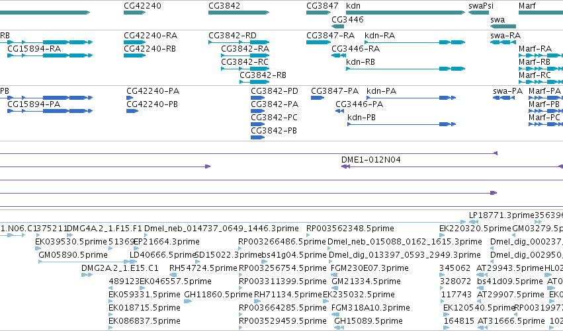Image resolution: width=563 pixels, height=331 pixels.
Task: Select the Marf-PC protein label
Action: tap(544, 118)
